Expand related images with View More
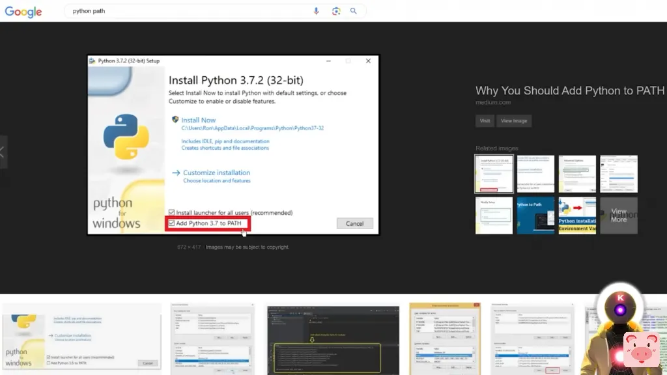This screenshot has width=667, height=375. (618, 215)
